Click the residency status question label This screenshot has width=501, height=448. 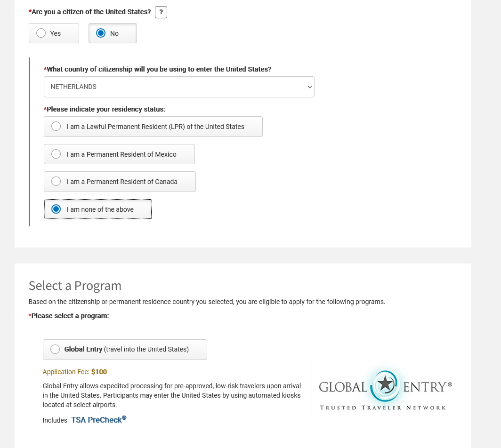105,109
